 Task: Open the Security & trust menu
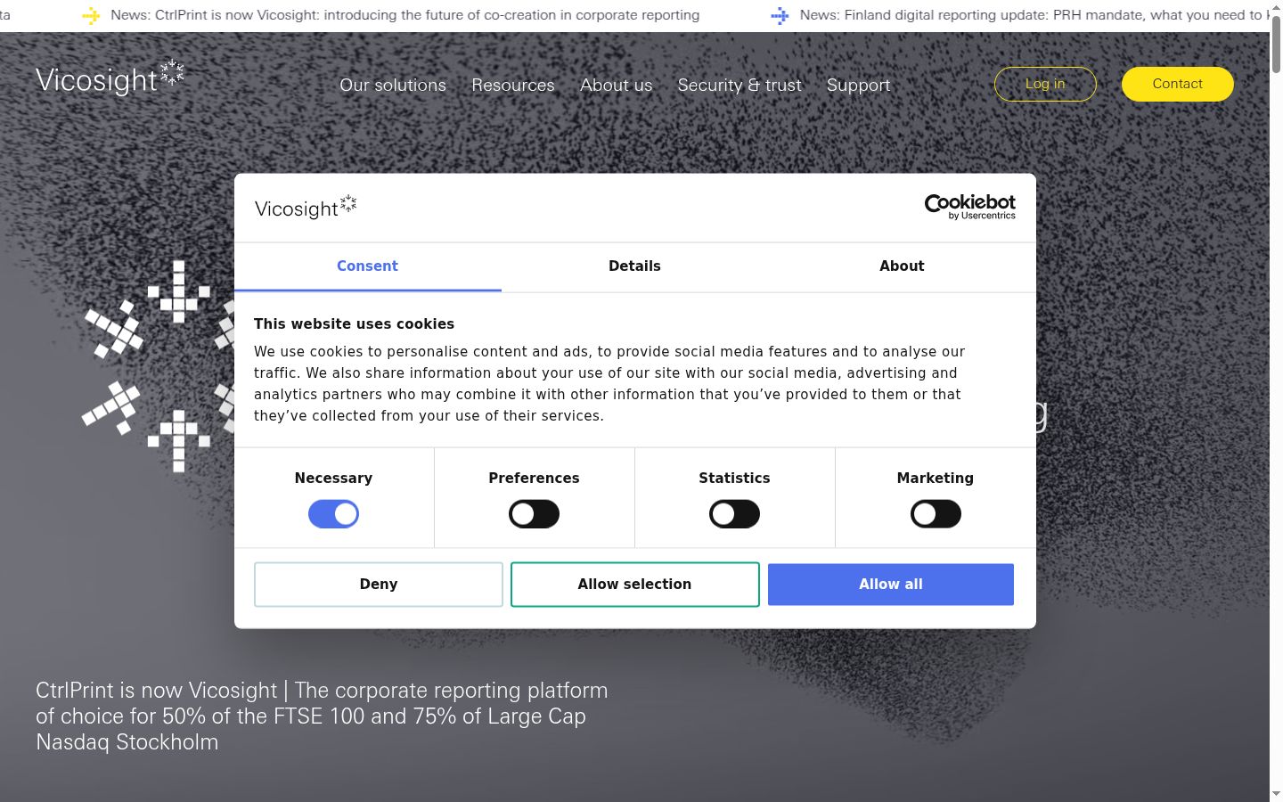740,85
